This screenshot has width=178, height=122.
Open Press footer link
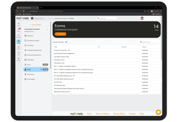coord(89,114)
